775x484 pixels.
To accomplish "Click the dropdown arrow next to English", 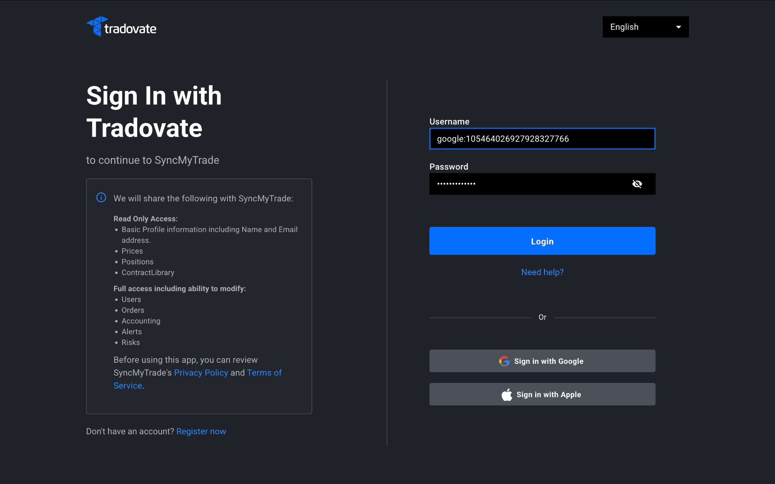I will [679, 27].
